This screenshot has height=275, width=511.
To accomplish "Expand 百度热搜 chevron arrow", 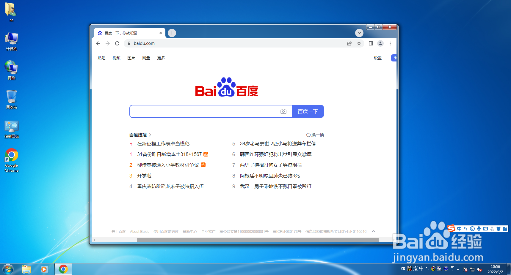I will 150,135.
